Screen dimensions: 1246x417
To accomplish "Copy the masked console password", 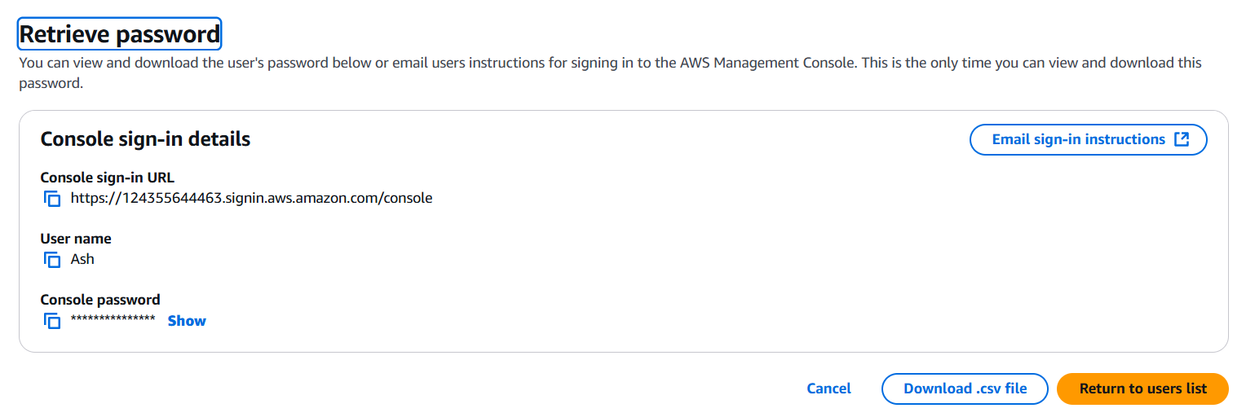I will 52,321.
